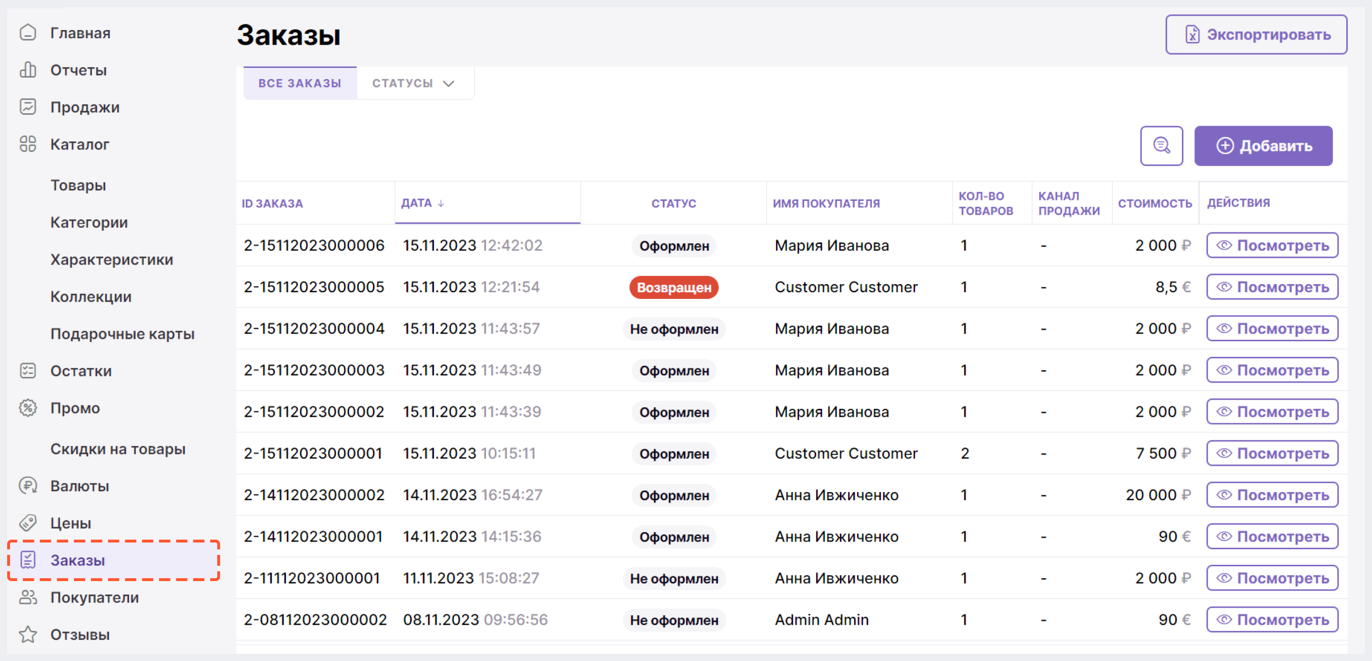Export orders with Экспортировать button

[x=1256, y=35]
